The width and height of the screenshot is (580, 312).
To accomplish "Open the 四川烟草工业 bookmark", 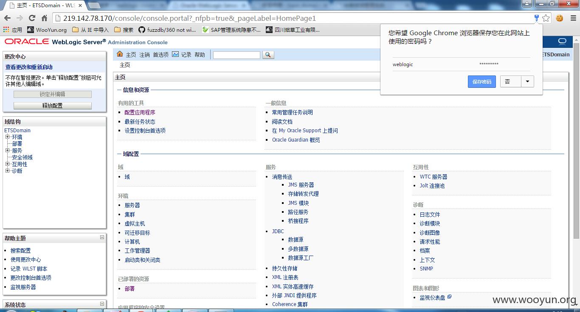I will click(293, 30).
